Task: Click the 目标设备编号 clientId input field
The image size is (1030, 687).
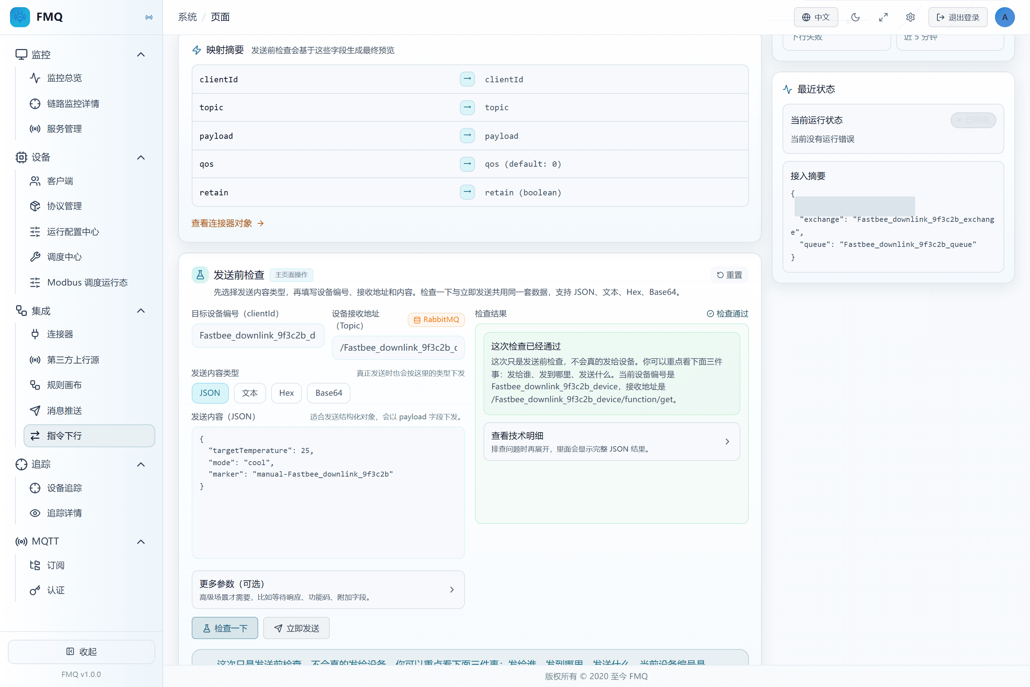Action: 258,336
